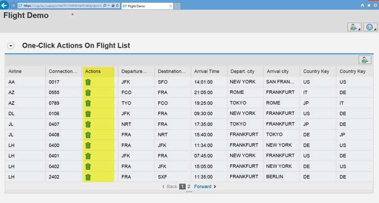This screenshot has width=379, height=203.
Task: Open a new browser tab
Action: tap(177, 6)
